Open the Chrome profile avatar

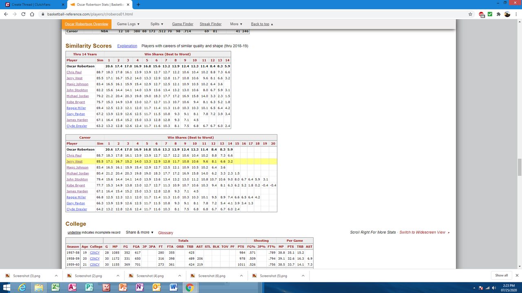[507, 14]
